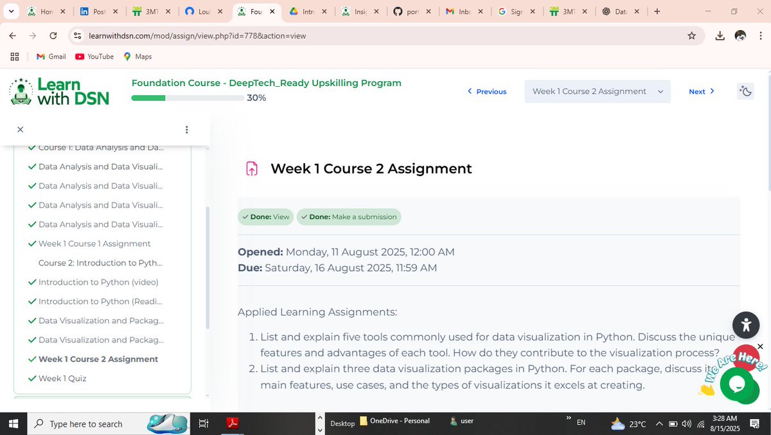The width and height of the screenshot is (771, 435).
Task: Click the Previous navigation link
Action: 486,91
